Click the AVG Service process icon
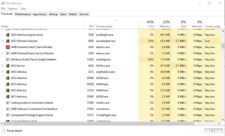The image size is (225, 136). coord(8,66)
